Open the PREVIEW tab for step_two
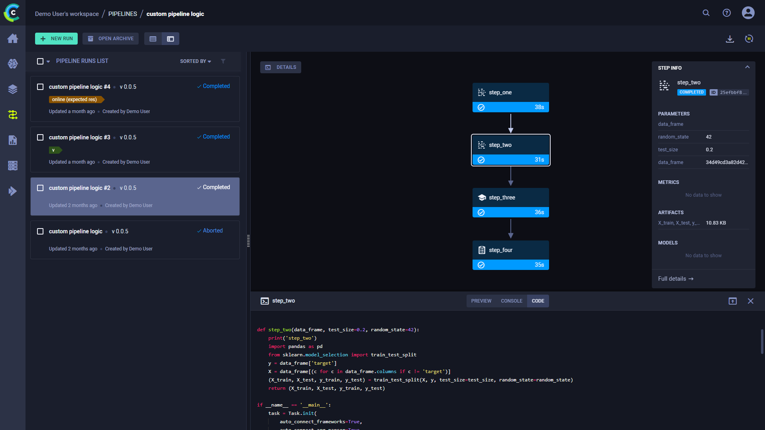 click(481, 301)
